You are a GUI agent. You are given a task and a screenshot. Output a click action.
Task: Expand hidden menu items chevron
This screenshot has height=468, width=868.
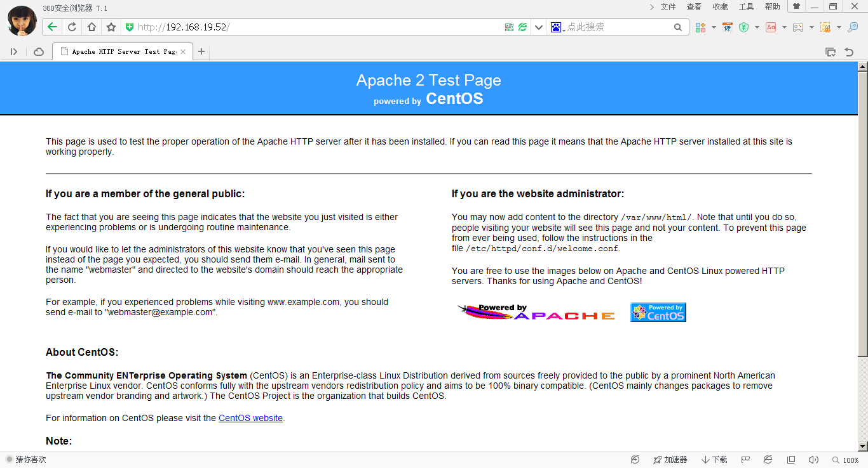[652, 7]
